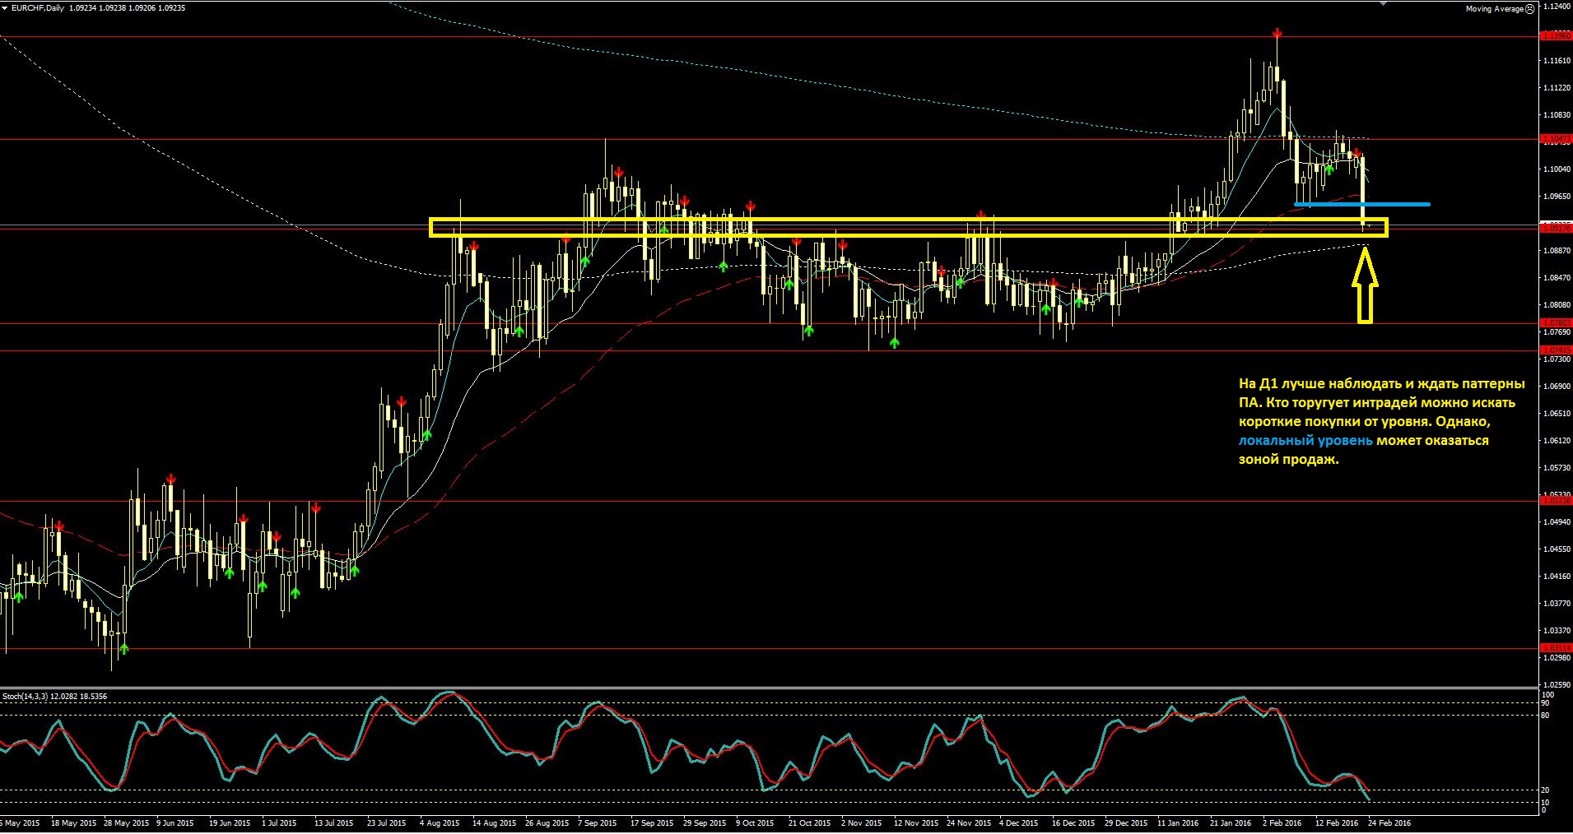
Task: Click the 7 Sep 2015 date on time axis
Action: [x=597, y=823]
